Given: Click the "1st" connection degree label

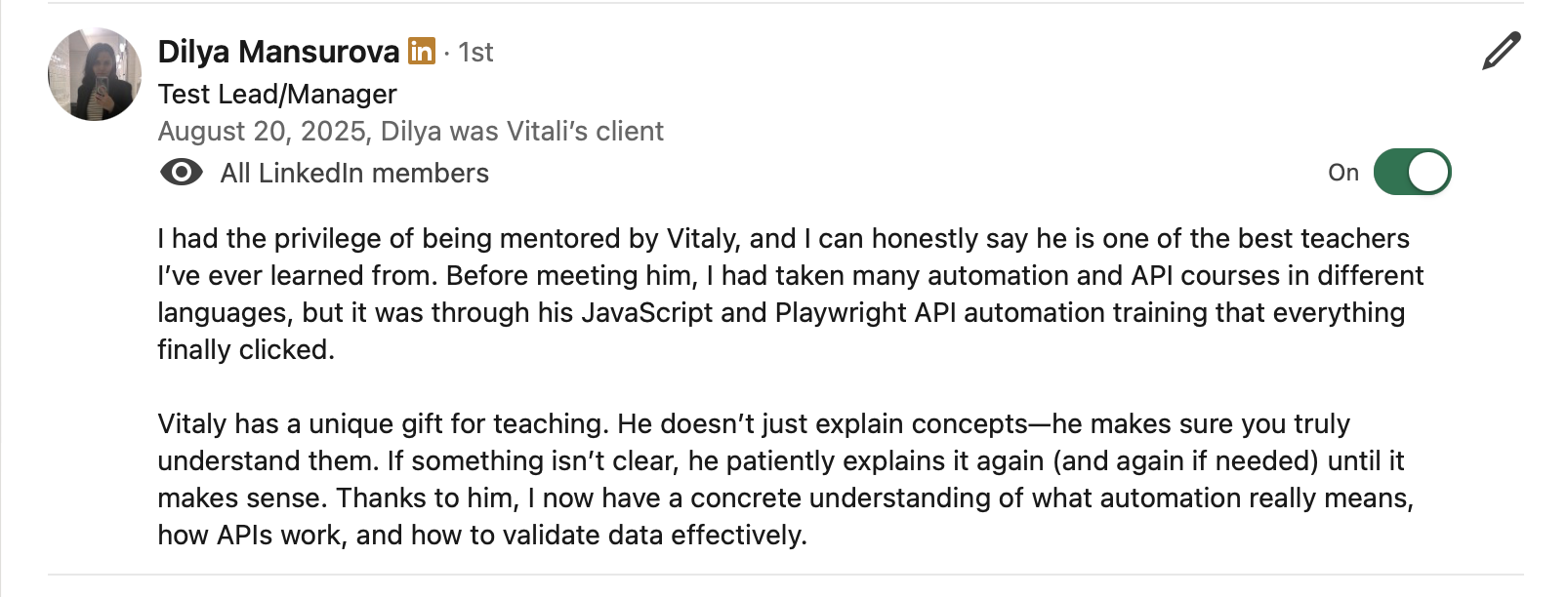Looking at the screenshot, I should [475, 53].
